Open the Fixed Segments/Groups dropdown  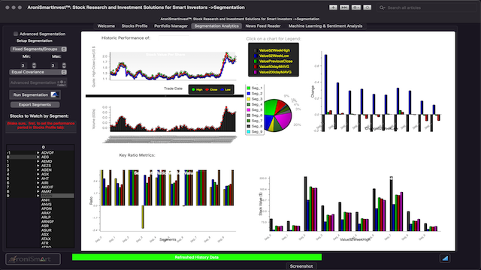38,49
